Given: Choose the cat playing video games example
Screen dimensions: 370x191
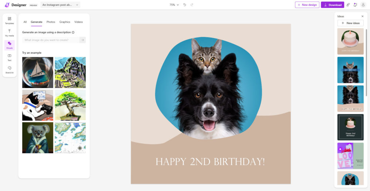Looking at the screenshot, I should (x=38, y=105).
